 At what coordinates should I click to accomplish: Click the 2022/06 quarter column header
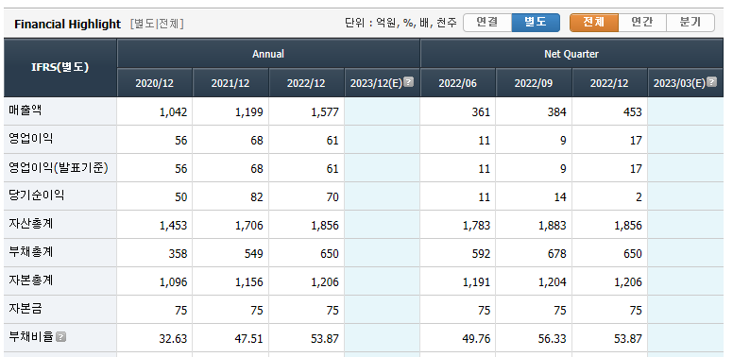(x=458, y=83)
